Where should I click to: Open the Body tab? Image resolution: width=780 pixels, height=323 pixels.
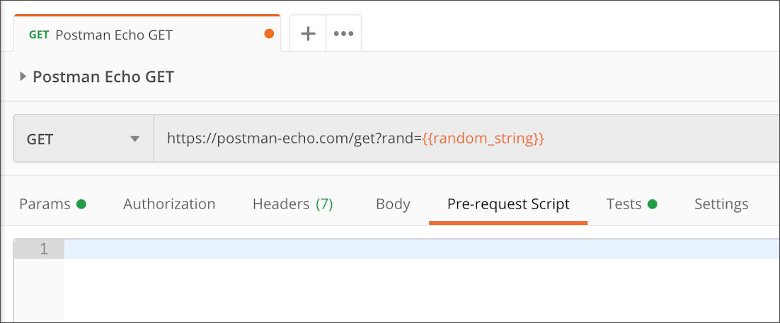coord(393,204)
